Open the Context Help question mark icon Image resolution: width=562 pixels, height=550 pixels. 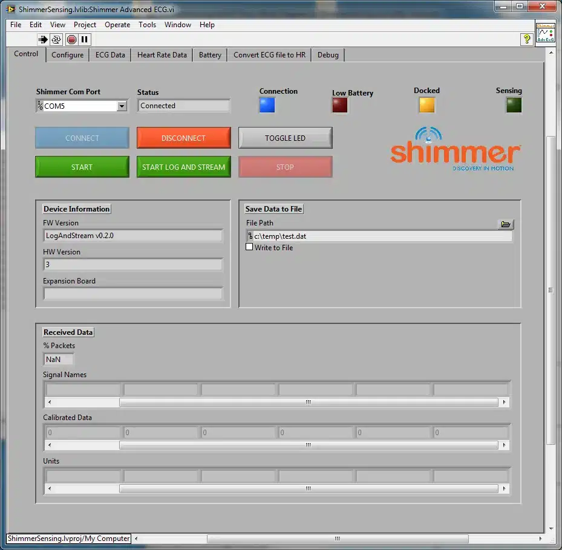point(526,39)
